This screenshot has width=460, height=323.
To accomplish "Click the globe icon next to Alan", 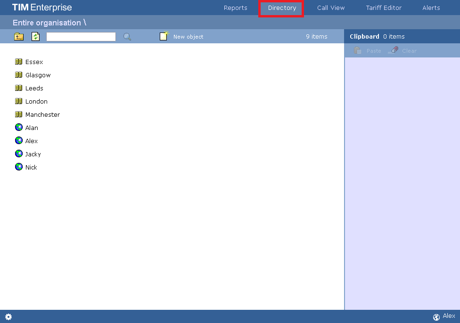I will tap(19, 127).
